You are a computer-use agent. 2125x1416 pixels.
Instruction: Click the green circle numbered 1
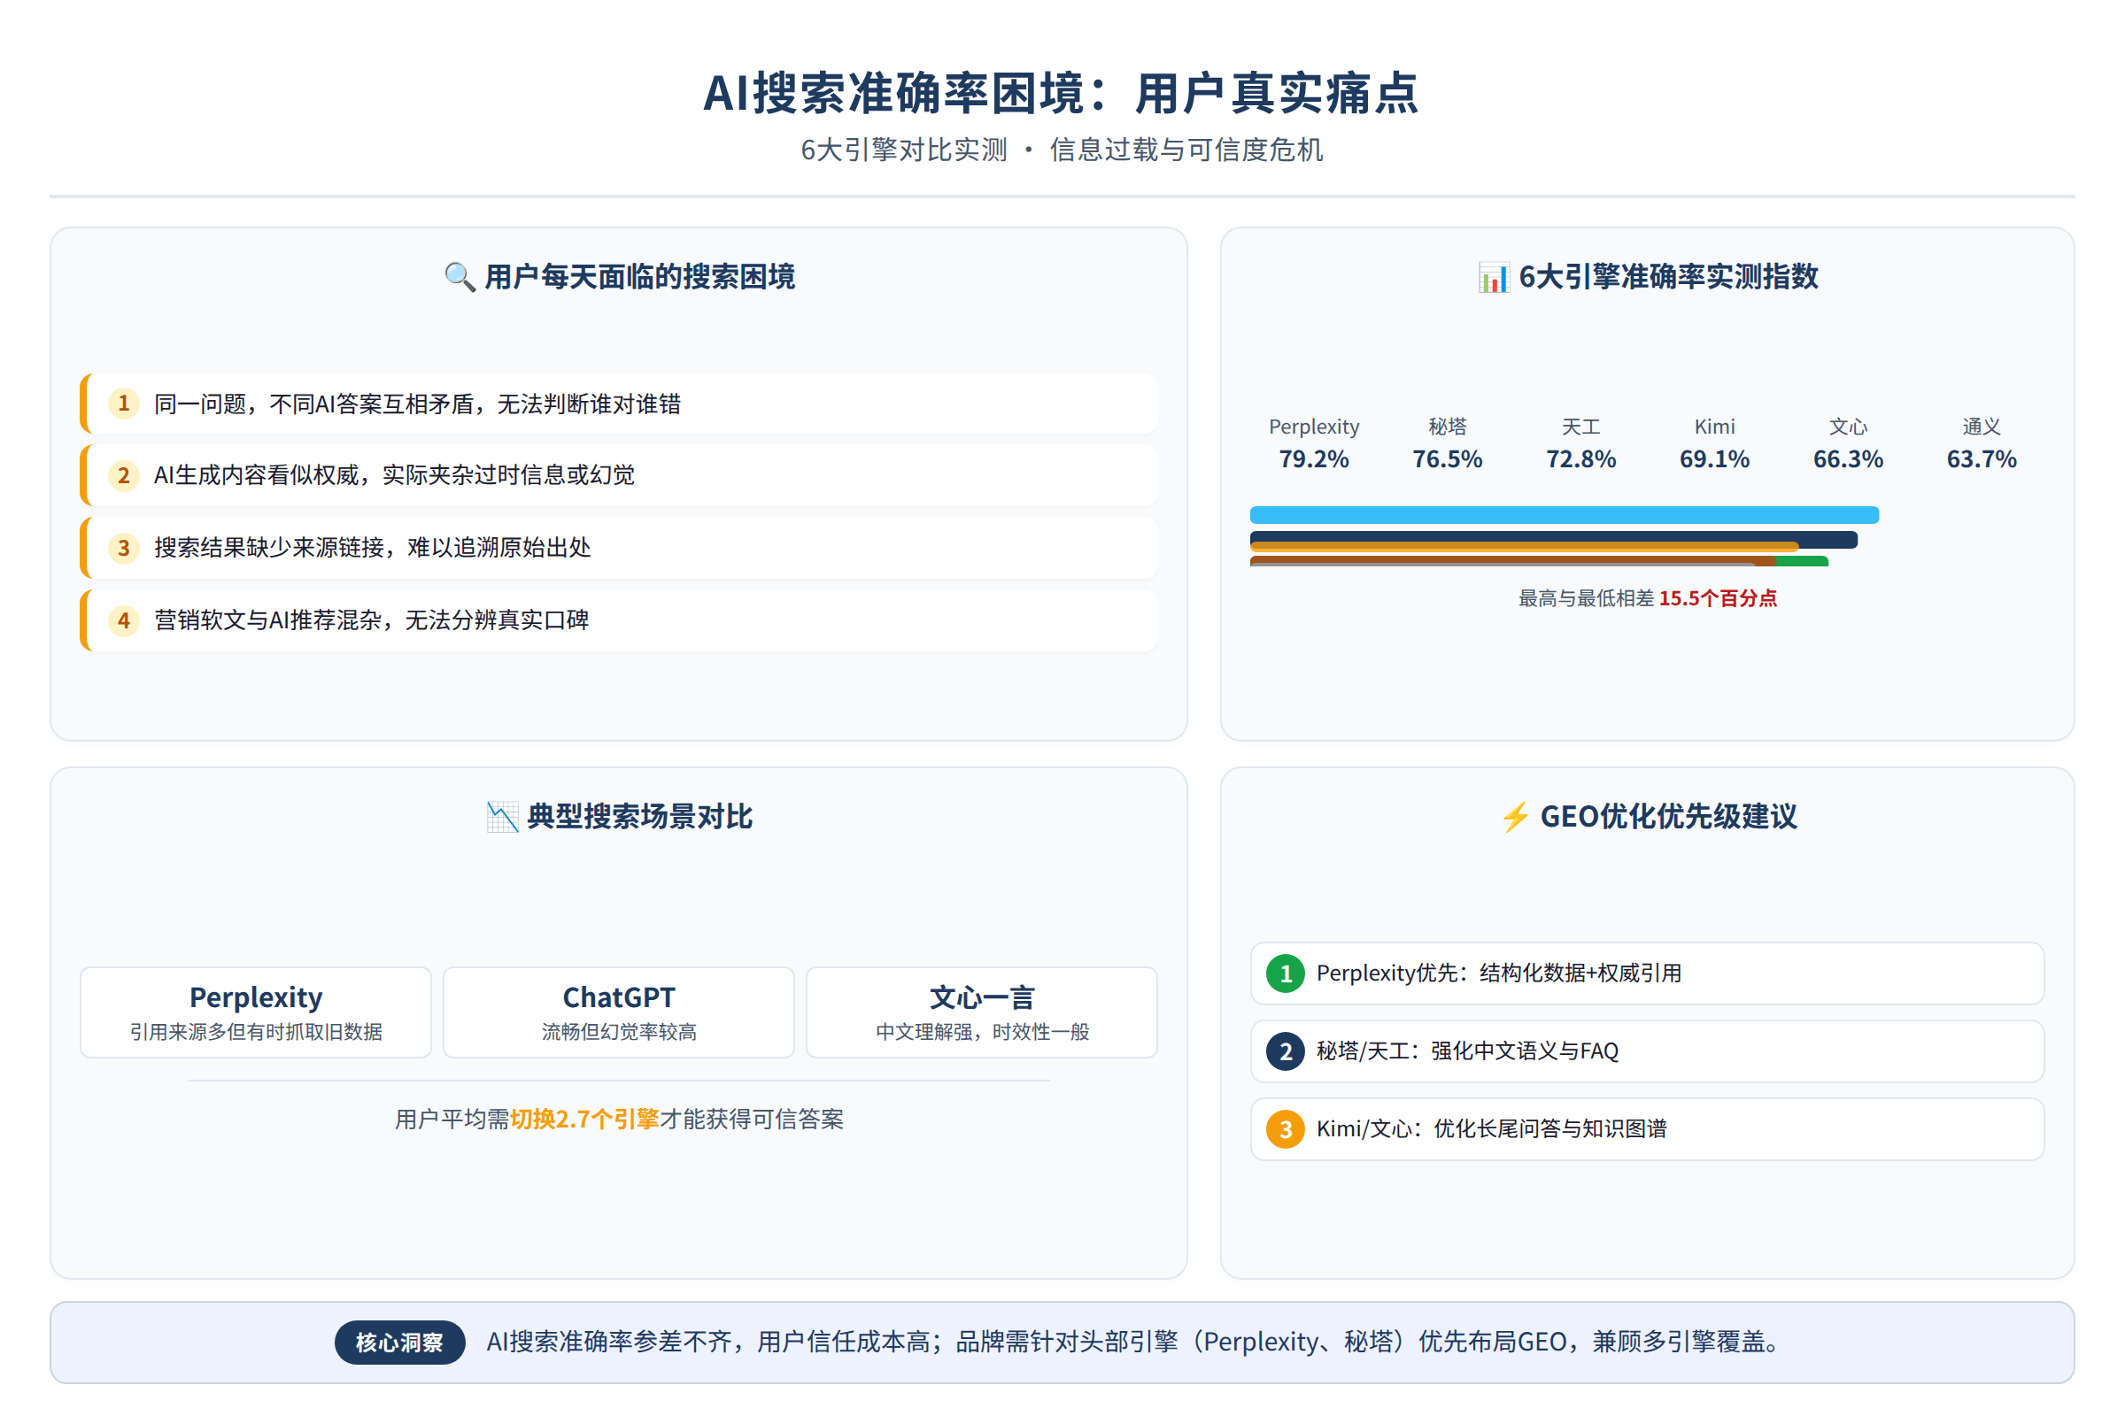[x=1286, y=973]
